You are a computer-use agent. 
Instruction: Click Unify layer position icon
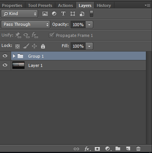click(x=18, y=35)
